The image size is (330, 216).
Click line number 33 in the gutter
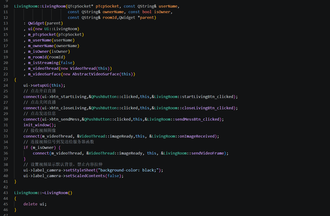6,136
